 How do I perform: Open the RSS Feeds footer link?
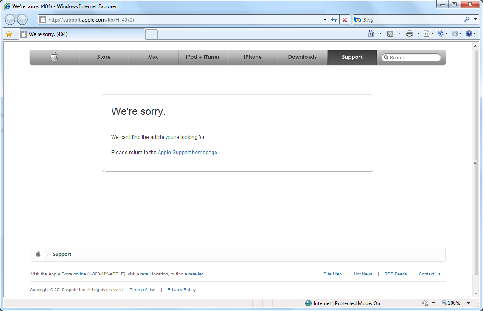[396, 274]
